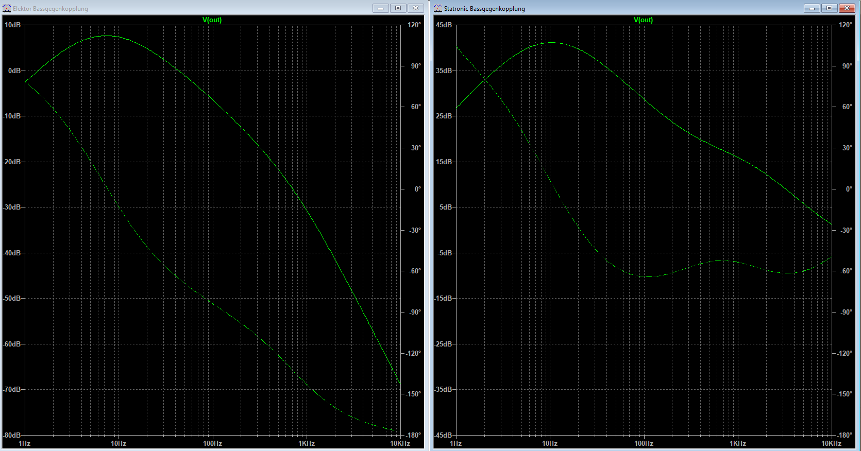Click the 0° label on the Statronic phase axis
Image resolution: width=861 pixels, height=451 pixels.
849,189
